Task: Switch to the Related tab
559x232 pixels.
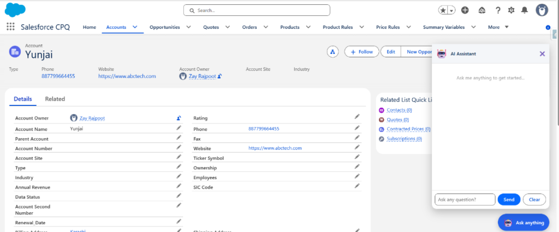Action: click(55, 99)
